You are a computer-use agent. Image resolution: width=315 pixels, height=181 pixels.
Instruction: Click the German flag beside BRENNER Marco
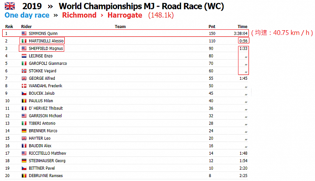[24, 131]
